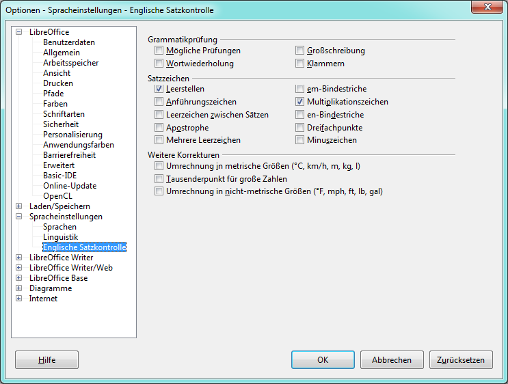The image size is (508, 384).
Task: Select the LibreOffice Base label
Action: (x=58, y=278)
